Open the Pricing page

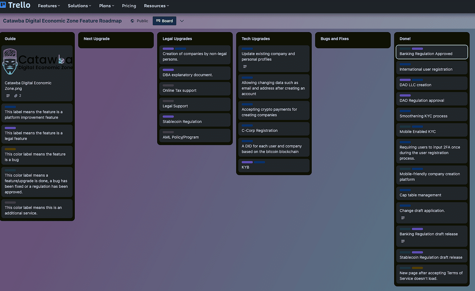[129, 6]
